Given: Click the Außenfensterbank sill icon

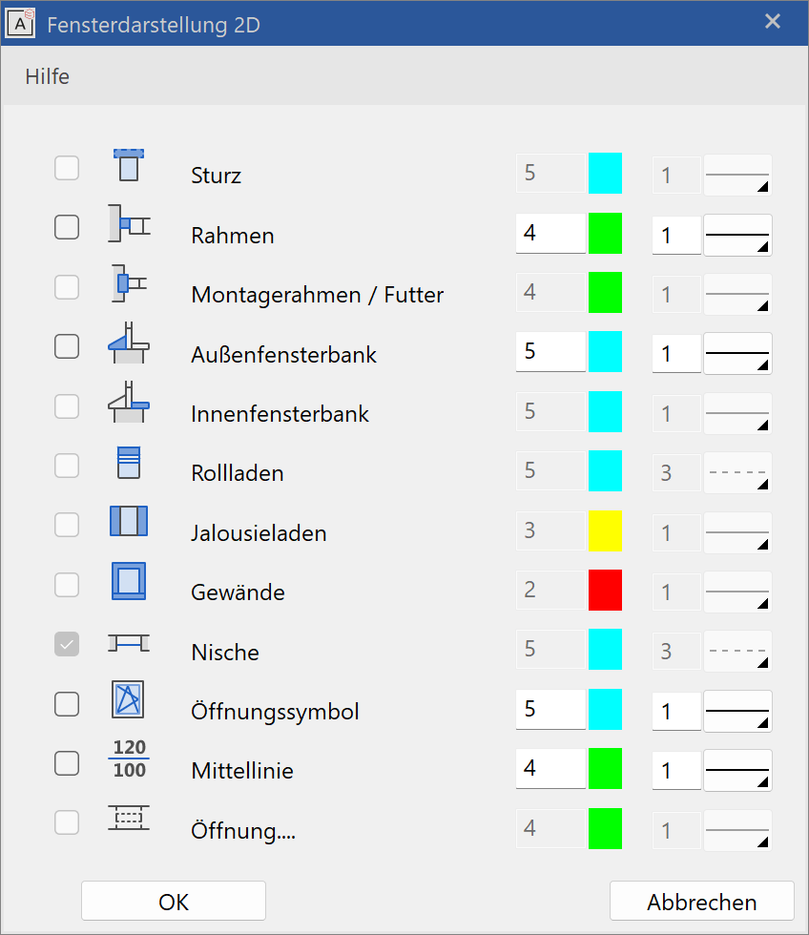Looking at the screenshot, I should (x=128, y=344).
